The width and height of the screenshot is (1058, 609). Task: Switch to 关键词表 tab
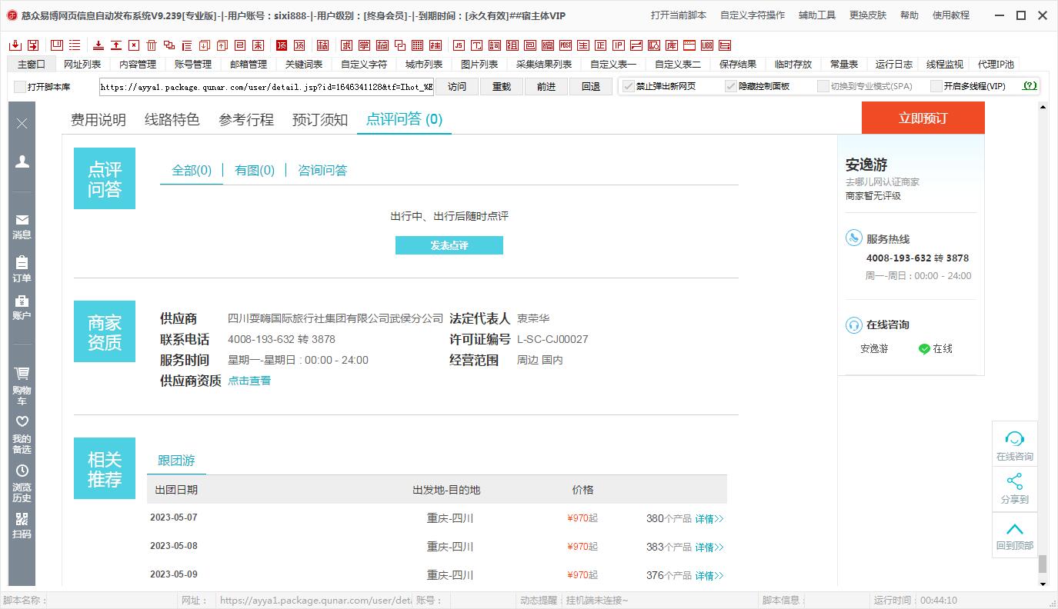[304, 65]
